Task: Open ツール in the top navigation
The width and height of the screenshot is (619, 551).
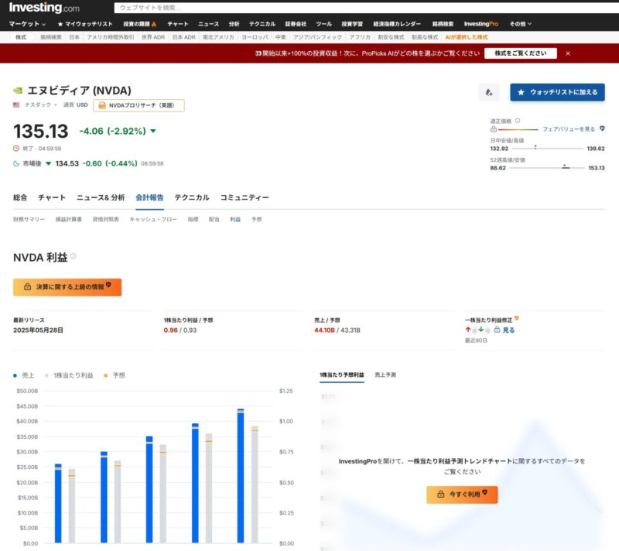Action: coord(323,24)
